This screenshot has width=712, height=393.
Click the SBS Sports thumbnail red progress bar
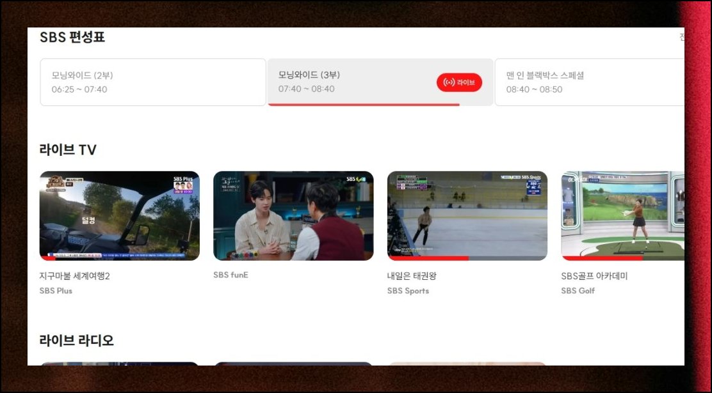428,258
